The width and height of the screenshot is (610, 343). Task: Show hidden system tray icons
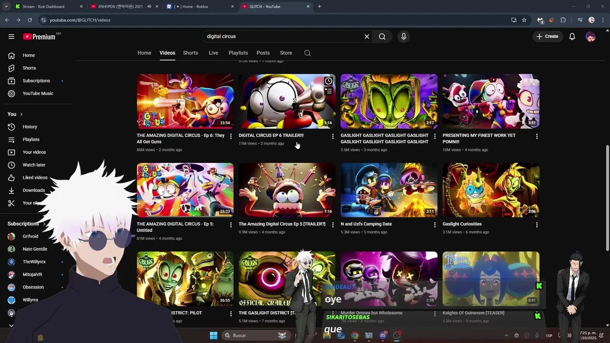point(506,335)
